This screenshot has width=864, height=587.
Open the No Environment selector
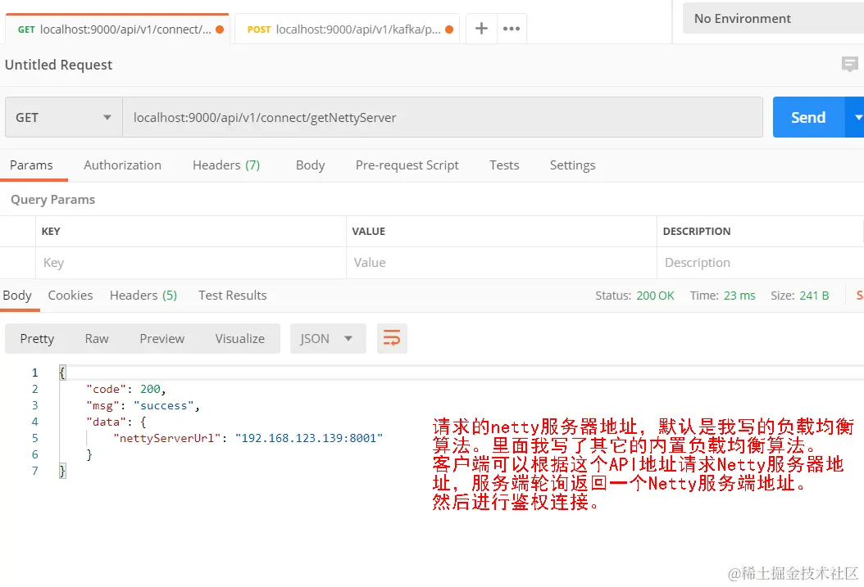tap(773, 19)
